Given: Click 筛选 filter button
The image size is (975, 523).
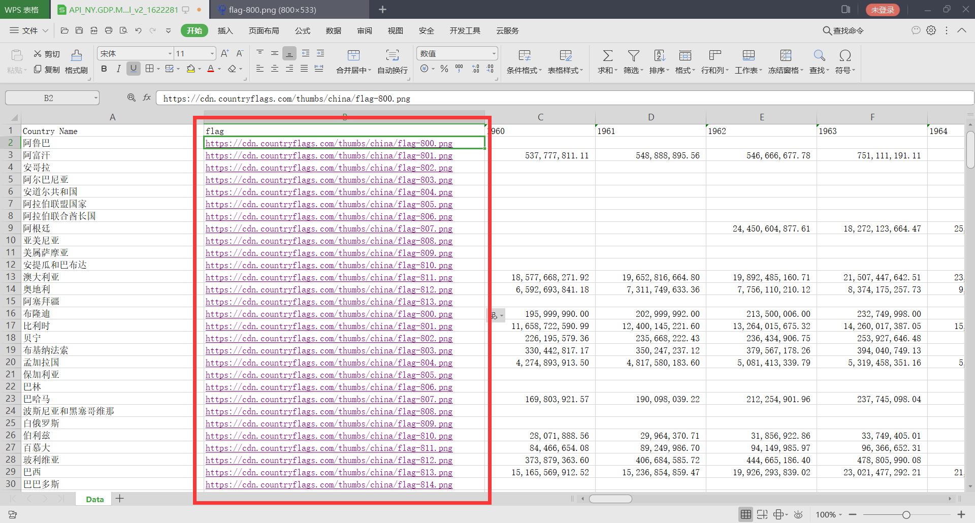Looking at the screenshot, I should [633, 62].
